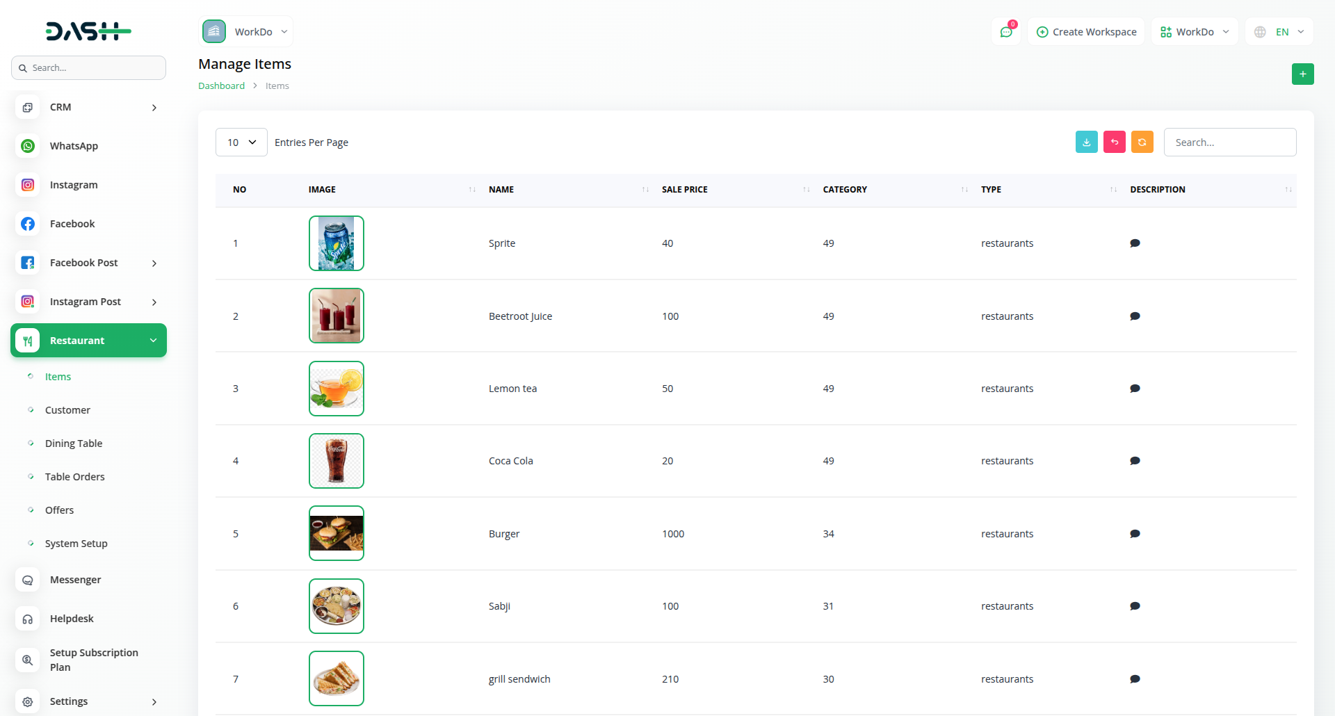View description comment icon for grill sendwich
Viewport: 1335px width, 716px height.
pyautogui.click(x=1135, y=679)
